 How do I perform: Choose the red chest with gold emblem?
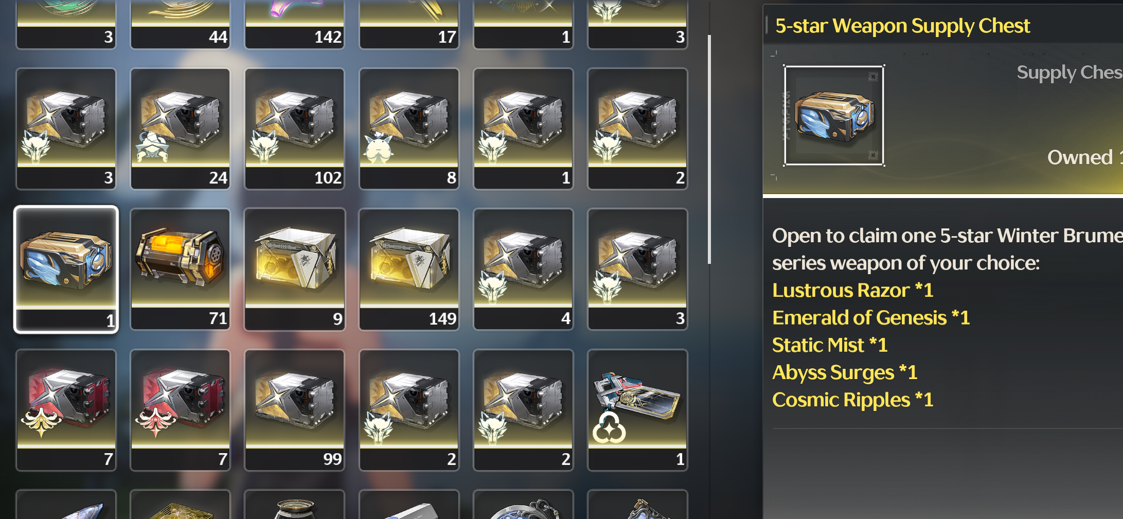pos(66,410)
